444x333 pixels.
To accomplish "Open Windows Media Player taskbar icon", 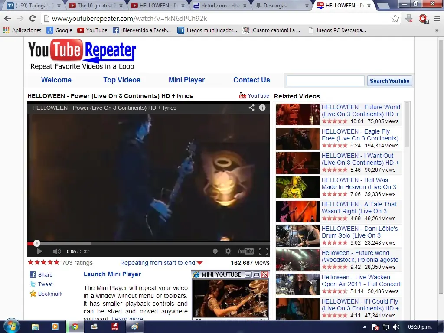I will tap(55, 327).
